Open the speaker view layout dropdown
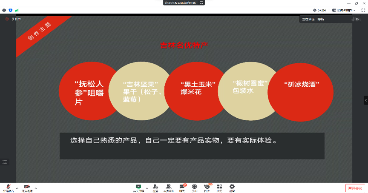This screenshot has width=368, height=193. pos(344,10)
